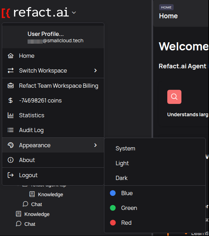Click the Understands large card text
The image size is (209, 236).
coord(188,114)
